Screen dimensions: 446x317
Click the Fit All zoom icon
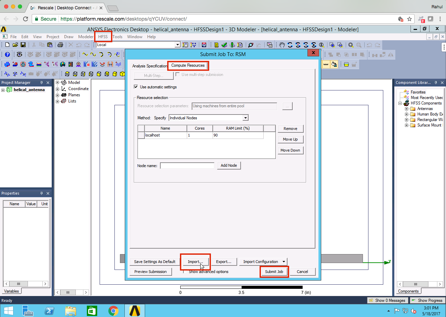point(351,45)
